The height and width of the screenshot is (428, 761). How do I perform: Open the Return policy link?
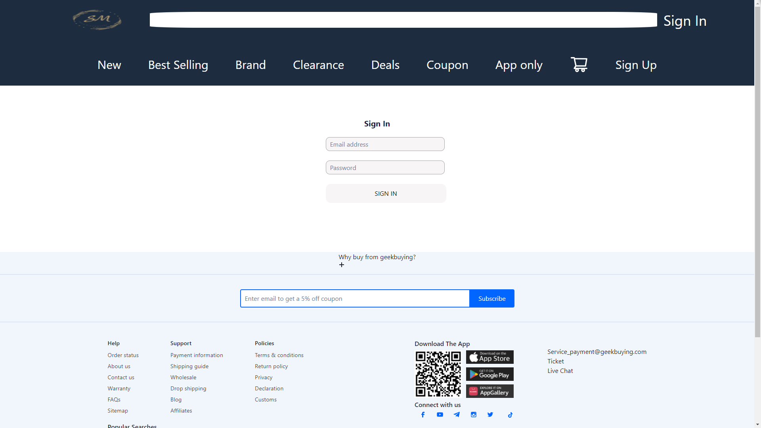pyautogui.click(x=272, y=366)
